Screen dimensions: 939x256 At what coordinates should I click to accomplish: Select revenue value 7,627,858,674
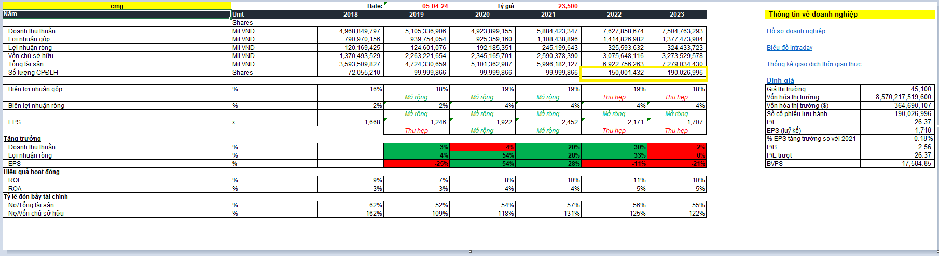tap(614, 31)
